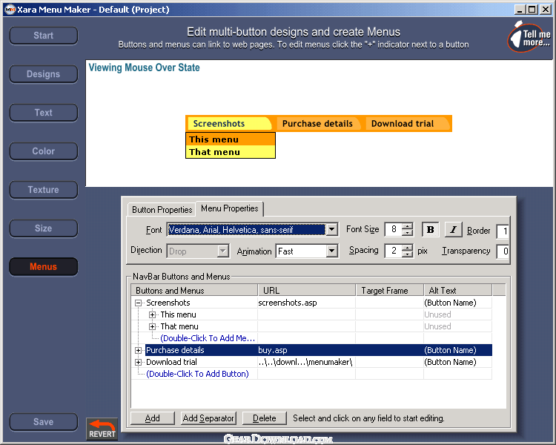Go to the Start section
Viewport: 556px width, 445px height.
point(43,36)
